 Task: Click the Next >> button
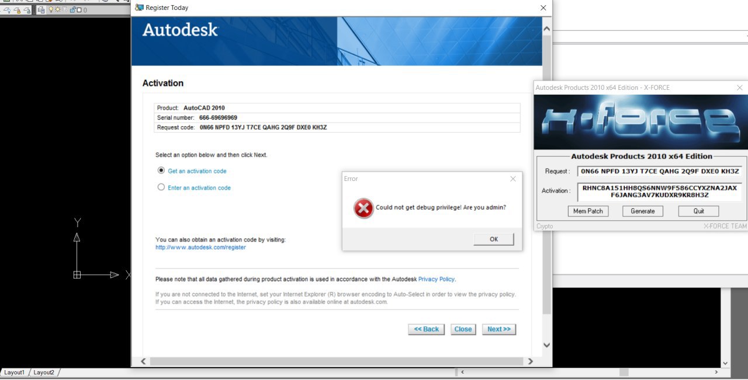(x=499, y=329)
